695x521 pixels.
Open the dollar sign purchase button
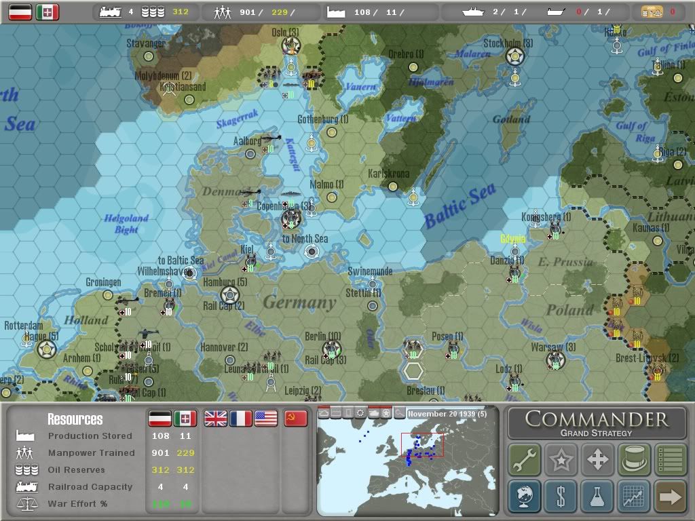point(561,496)
